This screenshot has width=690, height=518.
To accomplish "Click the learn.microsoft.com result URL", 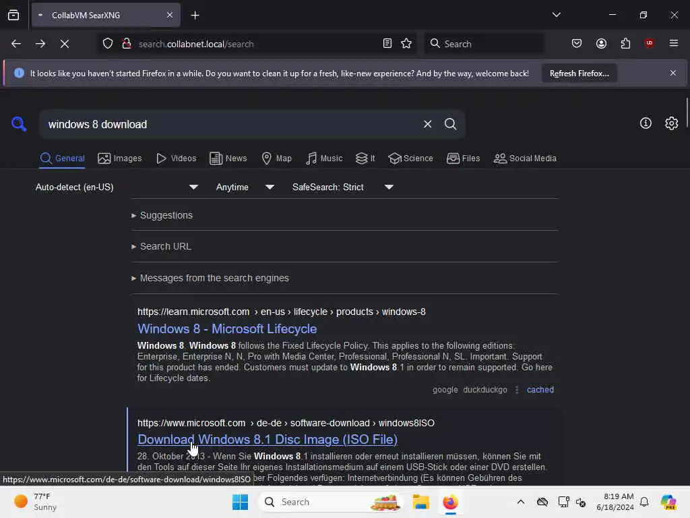I will 281,312.
